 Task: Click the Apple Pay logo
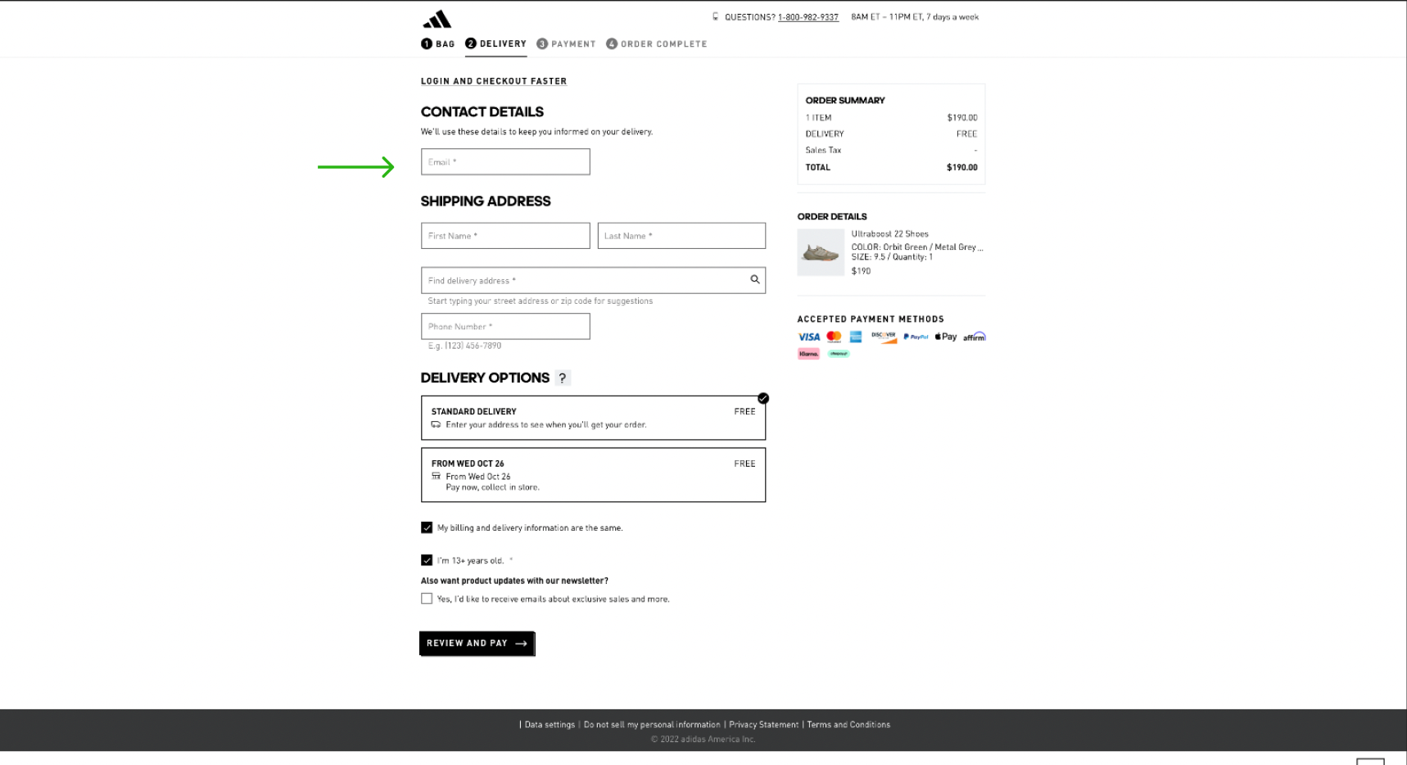pyautogui.click(x=945, y=337)
